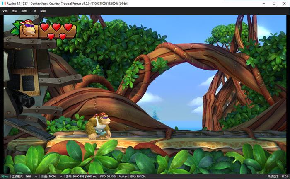Click the bottom-left heart in the HUD
The image size is (290, 179).
(51, 36)
